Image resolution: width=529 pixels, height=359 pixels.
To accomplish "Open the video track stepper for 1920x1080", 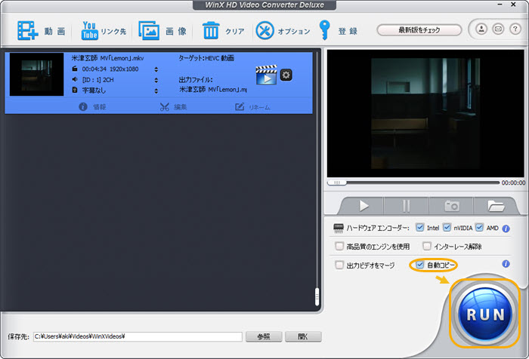I will (156, 69).
